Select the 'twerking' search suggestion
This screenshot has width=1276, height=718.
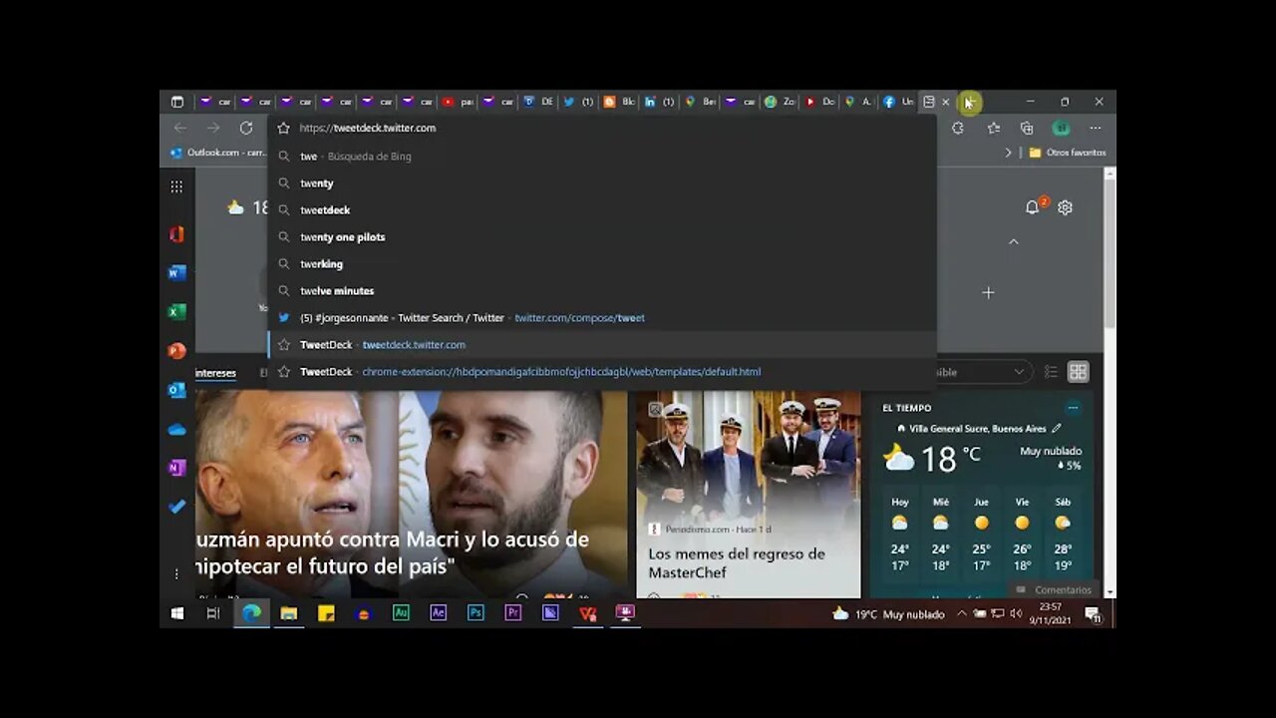click(602, 264)
